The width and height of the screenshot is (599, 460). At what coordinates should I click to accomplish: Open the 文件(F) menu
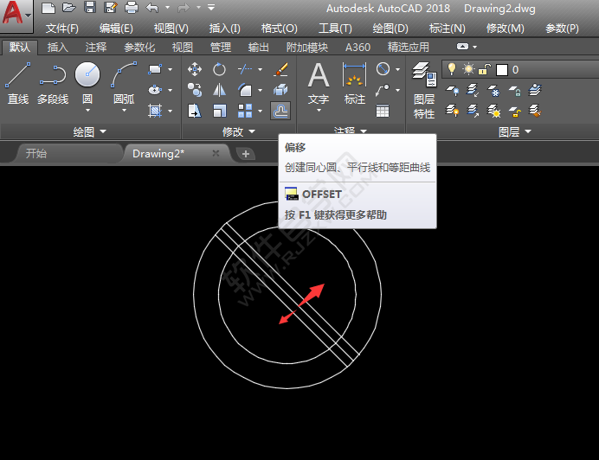[x=61, y=29]
